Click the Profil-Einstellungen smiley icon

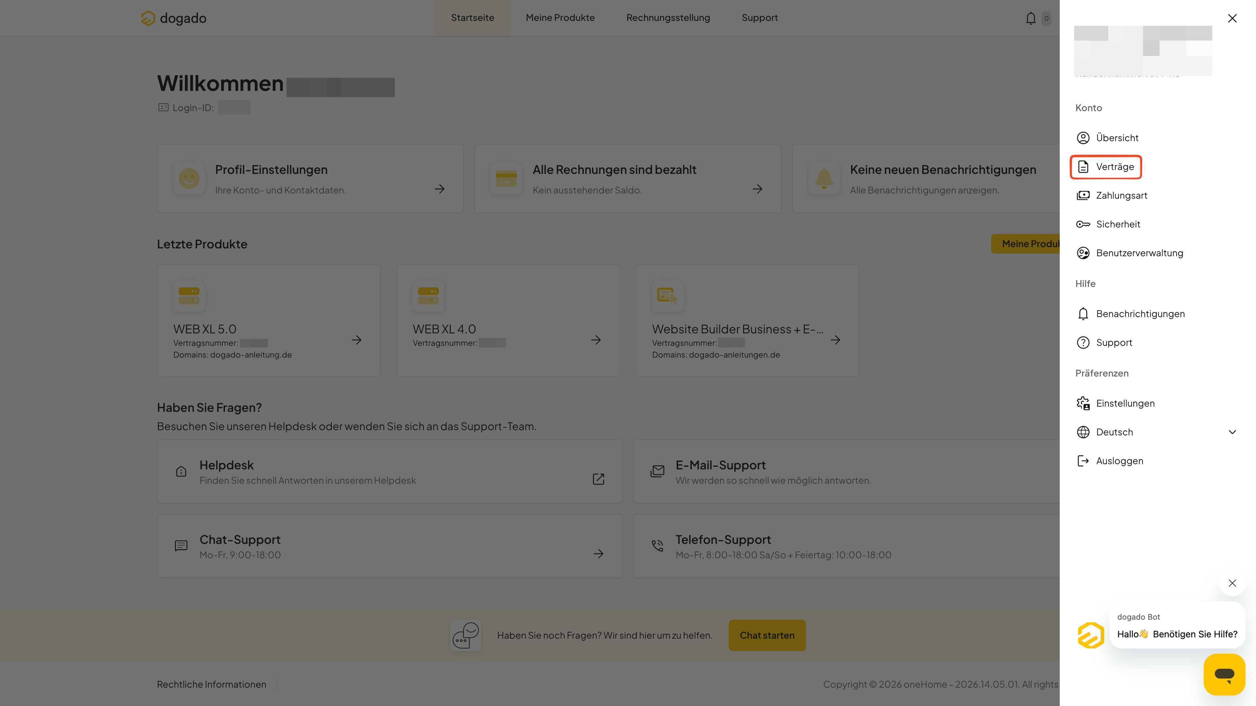click(x=189, y=178)
